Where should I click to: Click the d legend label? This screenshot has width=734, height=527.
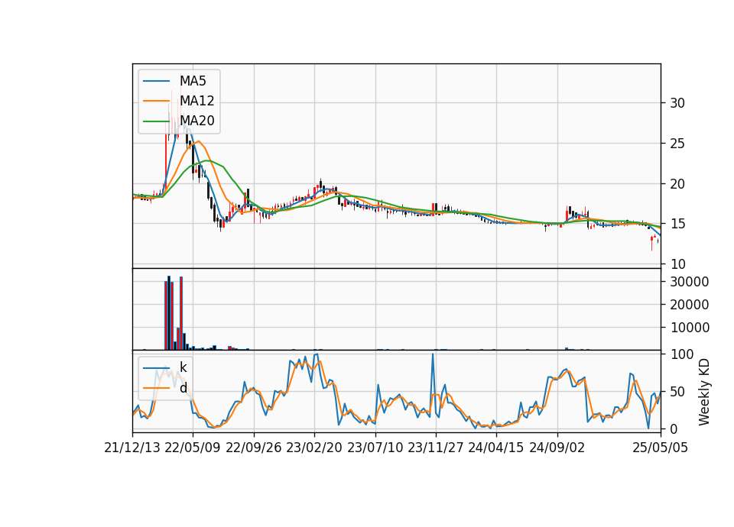[183, 388]
